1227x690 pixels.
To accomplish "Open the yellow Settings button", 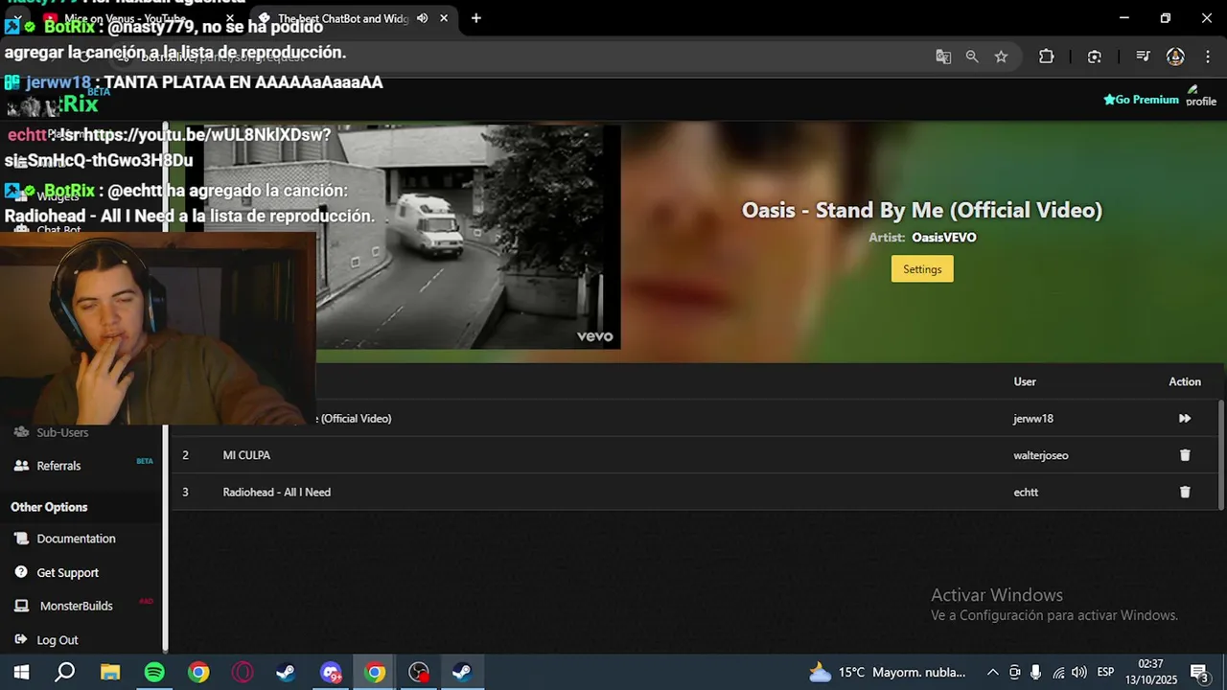I will pyautogui.click(x=922, y=269).
